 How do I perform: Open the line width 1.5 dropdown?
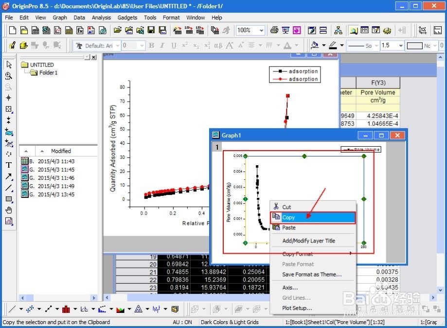coord(401,46)
